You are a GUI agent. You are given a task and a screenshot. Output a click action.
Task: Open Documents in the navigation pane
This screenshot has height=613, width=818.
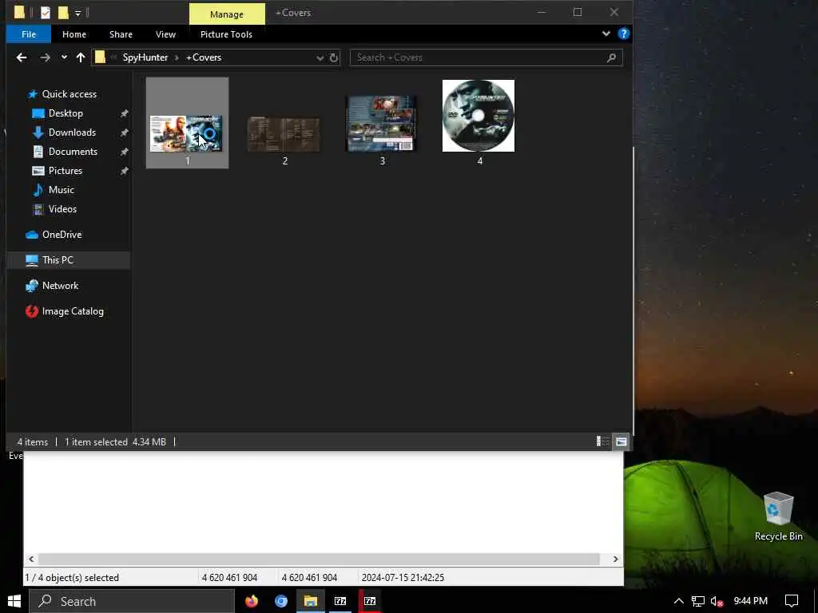pos(73,152)
